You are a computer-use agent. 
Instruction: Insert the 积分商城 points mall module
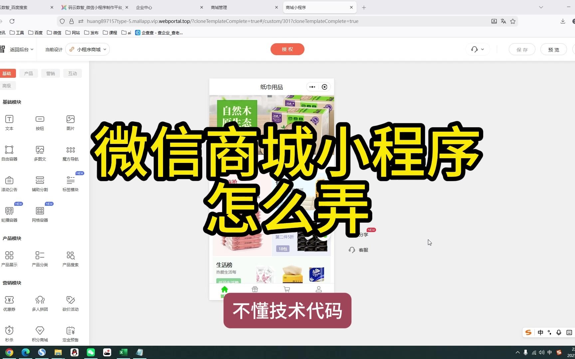(40, 334)
